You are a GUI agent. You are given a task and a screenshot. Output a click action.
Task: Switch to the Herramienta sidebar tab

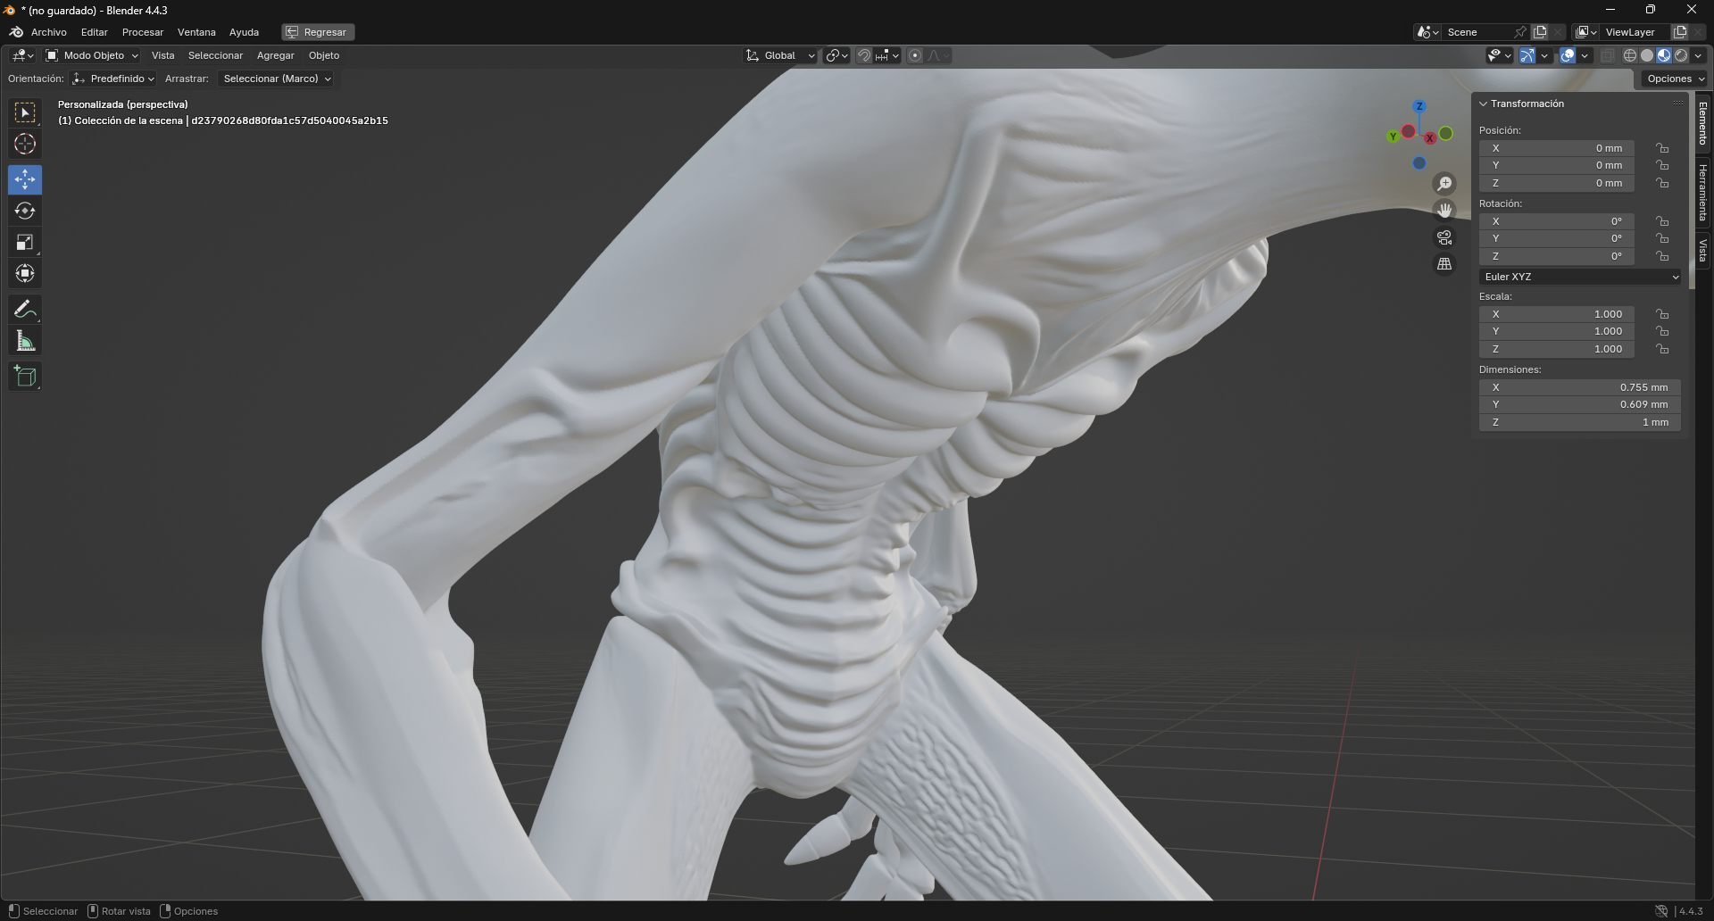[1703, 192]
